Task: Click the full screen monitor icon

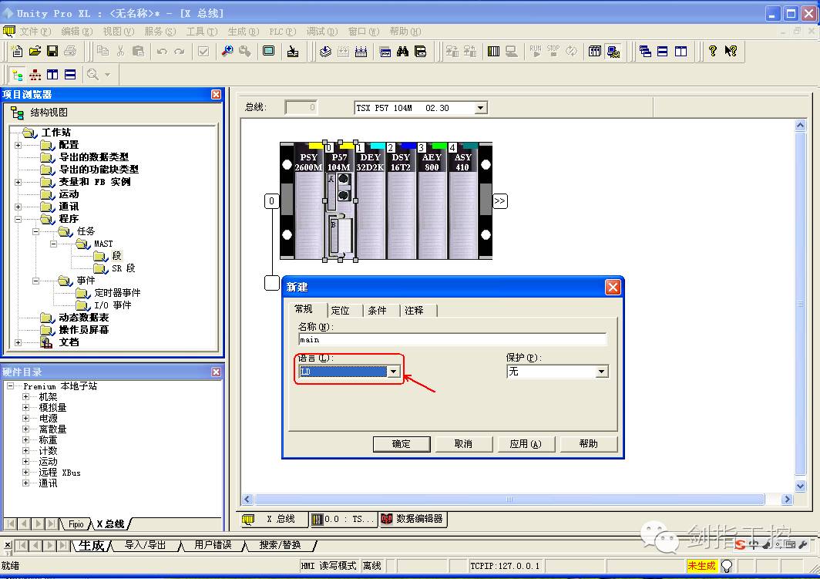Action: tap(269, 51)
